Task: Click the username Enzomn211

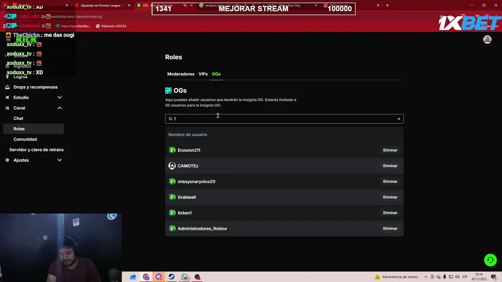Action: pyautogui.click(x=189, y=150)
